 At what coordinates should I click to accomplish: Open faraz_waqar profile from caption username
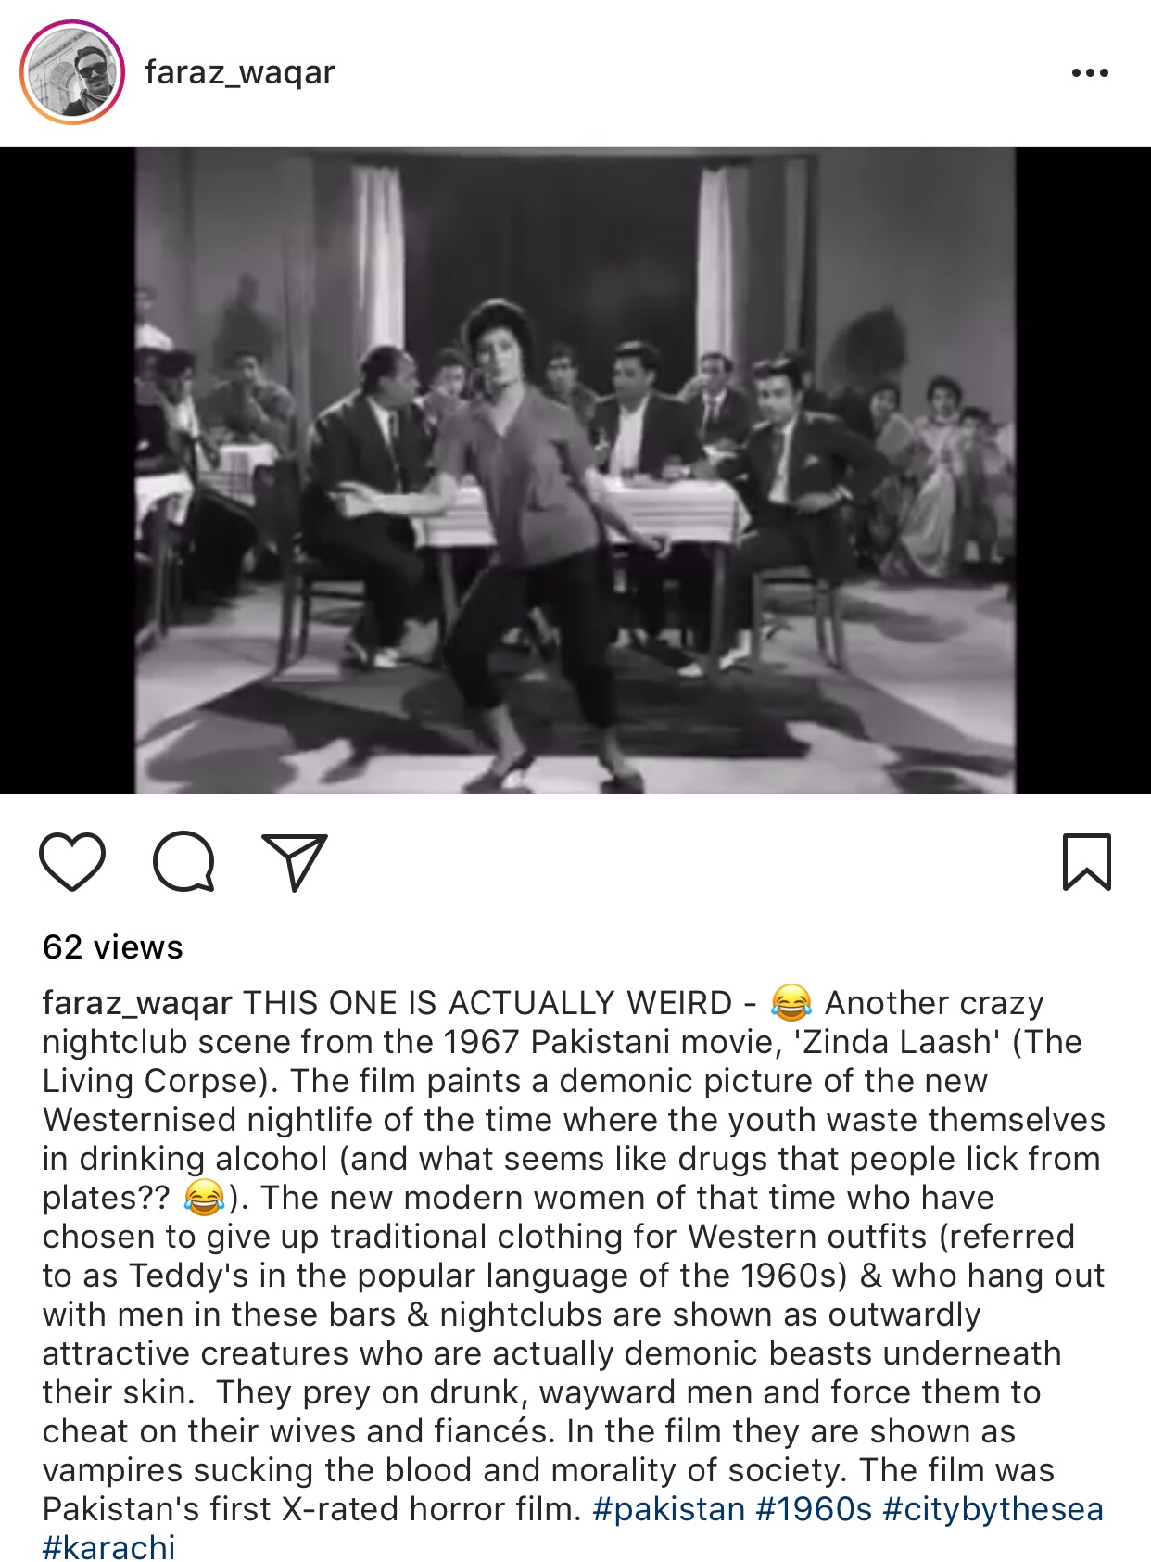point(137,1003)
